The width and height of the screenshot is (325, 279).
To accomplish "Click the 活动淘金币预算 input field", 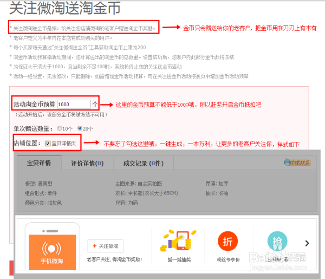I will [x=74, y=104].
